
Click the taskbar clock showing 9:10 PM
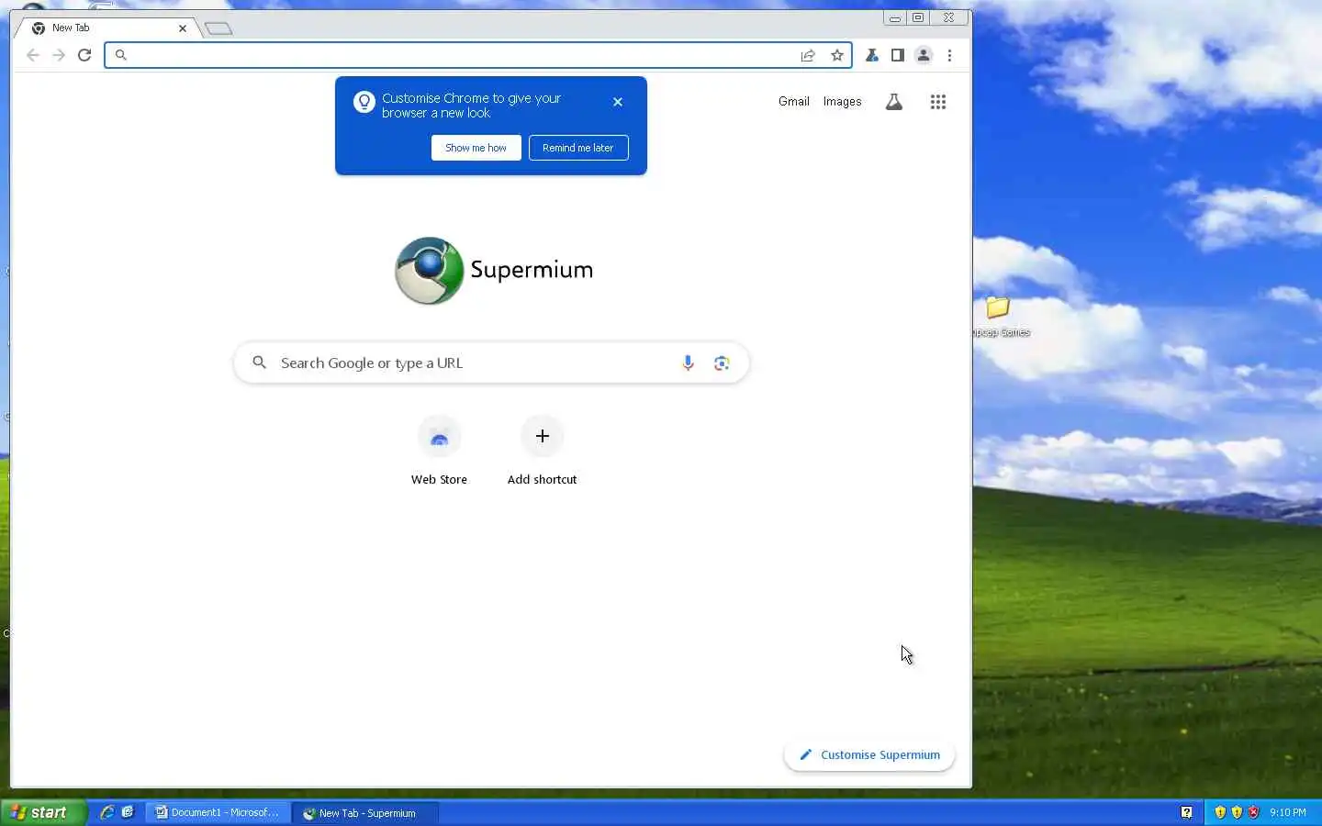tap(1288, 812)
